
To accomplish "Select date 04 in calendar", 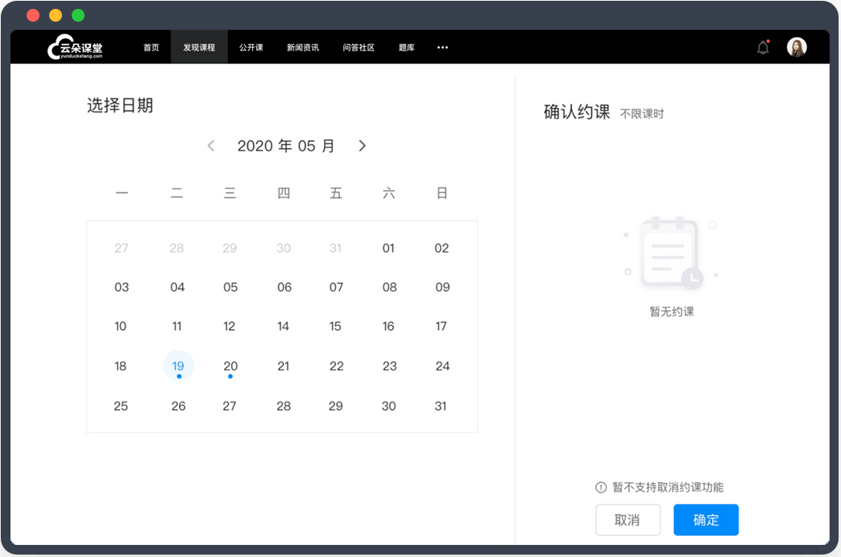I will click(177, 287).
